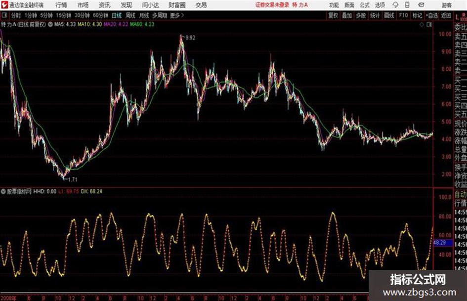Viewport: 467px width, 301px height.
Task: Switch to 30分钟 period tab
Action: click(82, 15)
